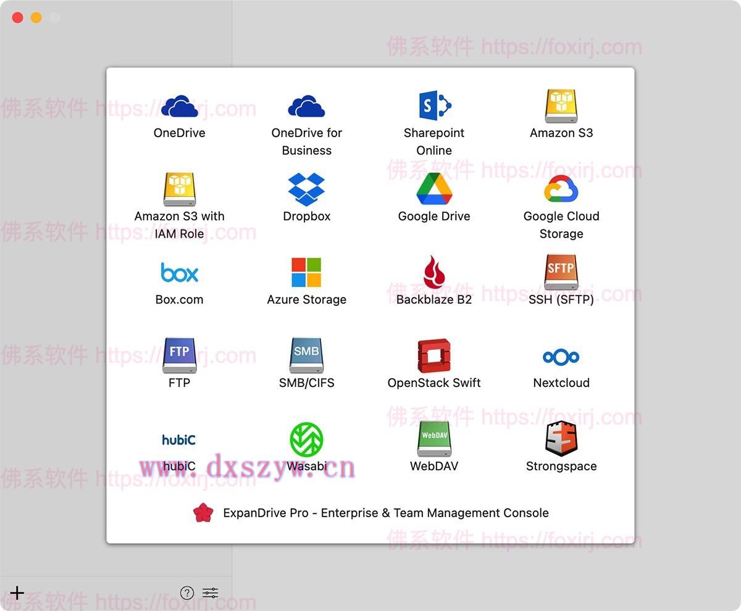Click the "Strongspace" label

pos(561,467)
